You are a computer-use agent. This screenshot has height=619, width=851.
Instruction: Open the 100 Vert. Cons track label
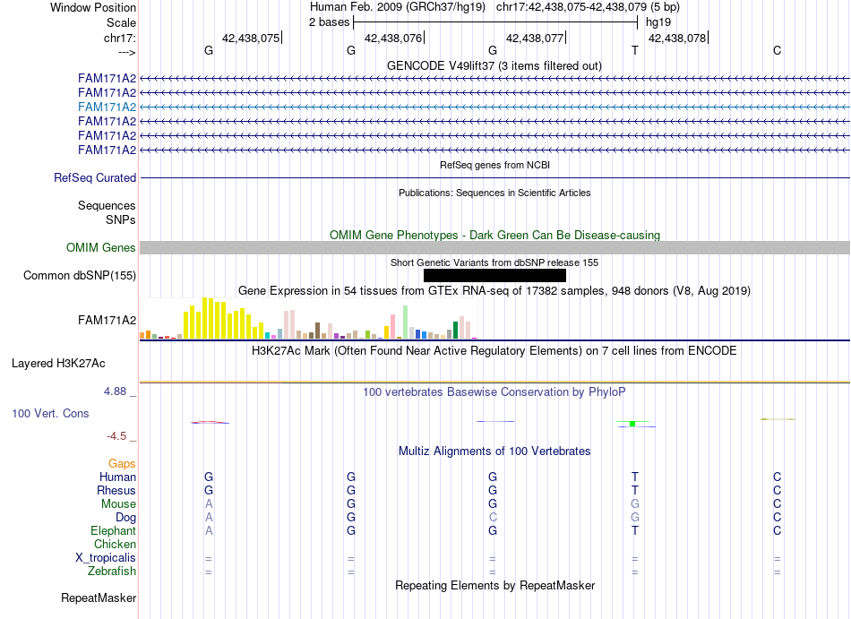[x=50, y=413]
